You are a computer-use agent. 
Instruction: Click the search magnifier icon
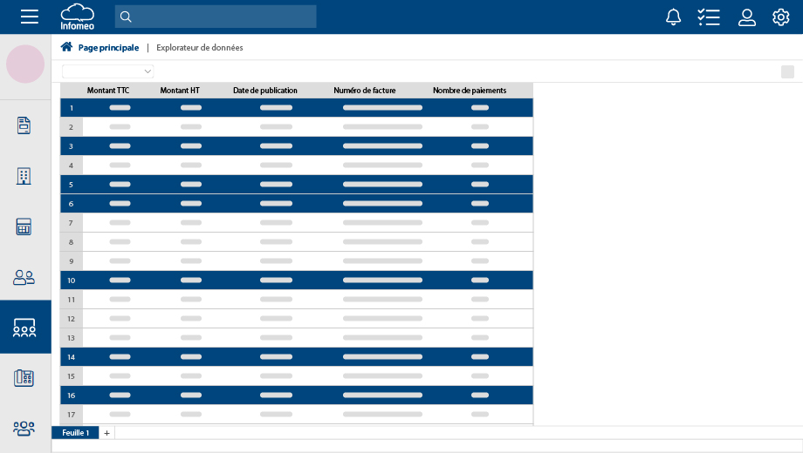(x=126, y=17)
